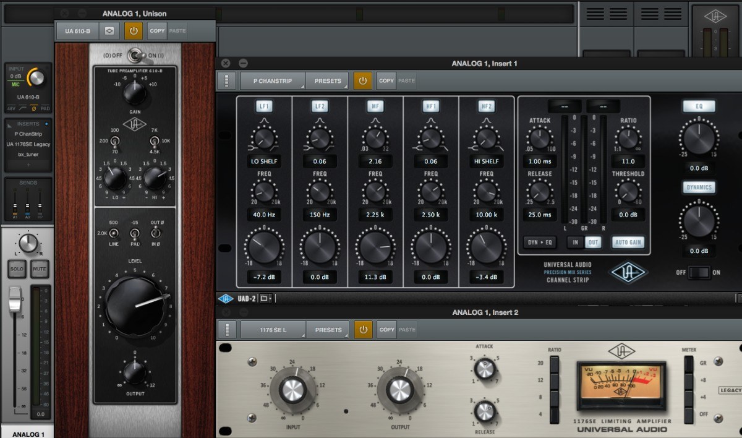This screenshot has height=438, width=742.
Task: Click COPY in the Unison window
Action: click(157, 30)
